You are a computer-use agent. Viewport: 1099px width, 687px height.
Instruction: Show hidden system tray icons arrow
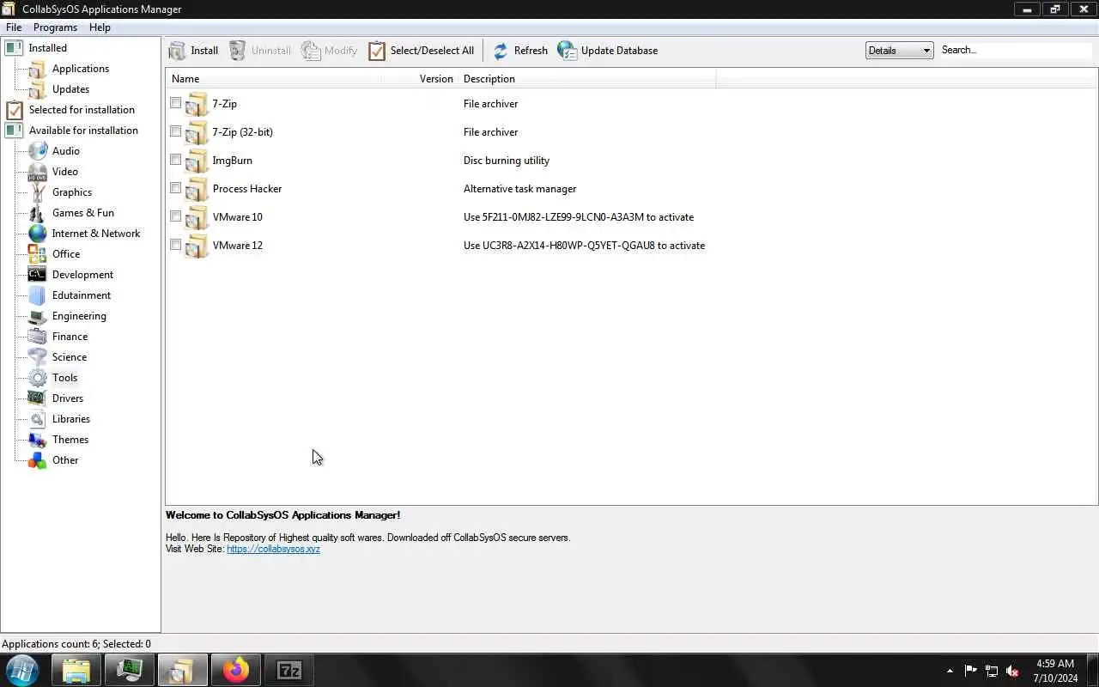coord(950,671)
